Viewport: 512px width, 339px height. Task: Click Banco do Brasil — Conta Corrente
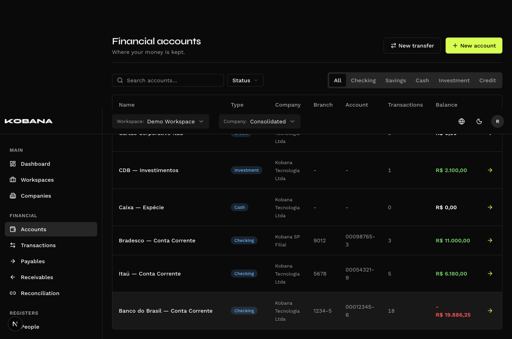click(x=166, y=311)
